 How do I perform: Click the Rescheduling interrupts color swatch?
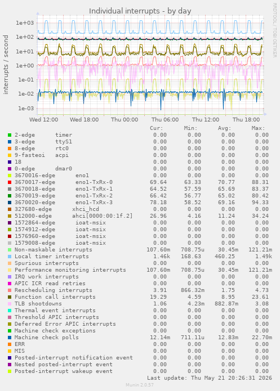point(10,290)
